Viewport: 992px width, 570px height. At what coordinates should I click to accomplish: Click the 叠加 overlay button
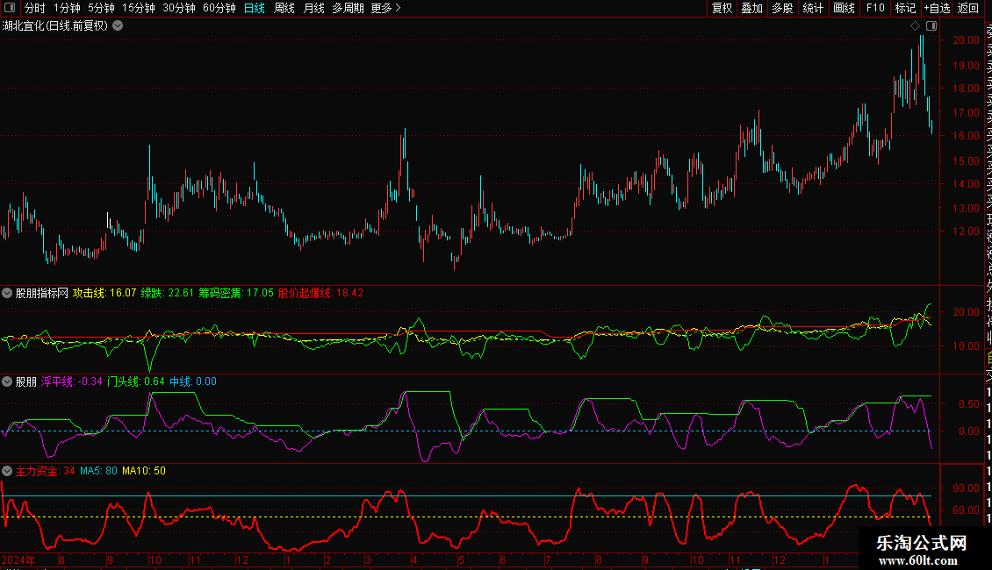click(752, 8)
